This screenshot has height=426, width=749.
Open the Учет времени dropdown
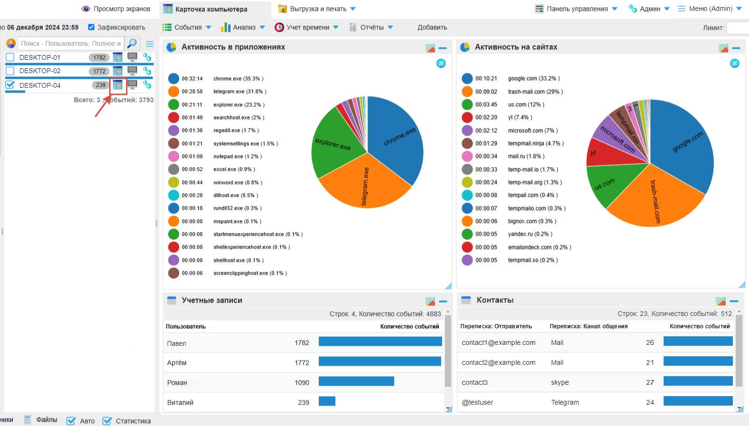[307, 28]
